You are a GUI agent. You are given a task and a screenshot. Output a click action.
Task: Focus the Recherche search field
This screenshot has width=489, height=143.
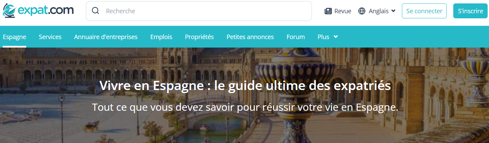coord(199,11)
